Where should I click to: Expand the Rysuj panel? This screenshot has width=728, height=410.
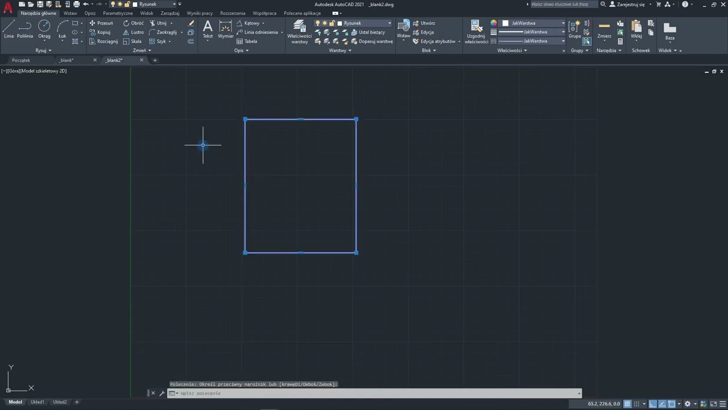(x=43, y=50)
